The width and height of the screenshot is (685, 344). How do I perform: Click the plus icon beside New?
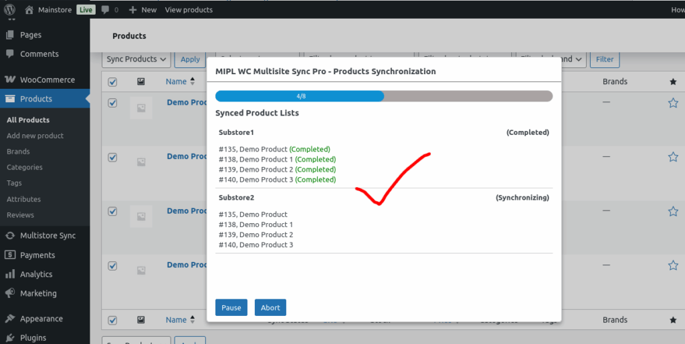click(x=133, y=9)
